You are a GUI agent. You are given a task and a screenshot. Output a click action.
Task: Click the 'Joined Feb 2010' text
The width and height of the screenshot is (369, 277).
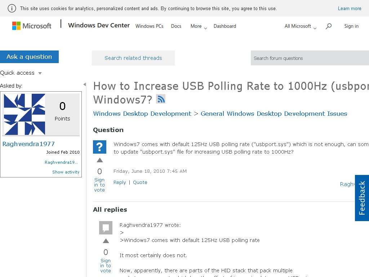point(63,152)
